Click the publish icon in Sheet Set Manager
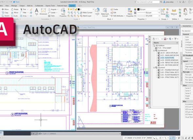The width and height of the screenshot is (193, 140). point(170,39)
